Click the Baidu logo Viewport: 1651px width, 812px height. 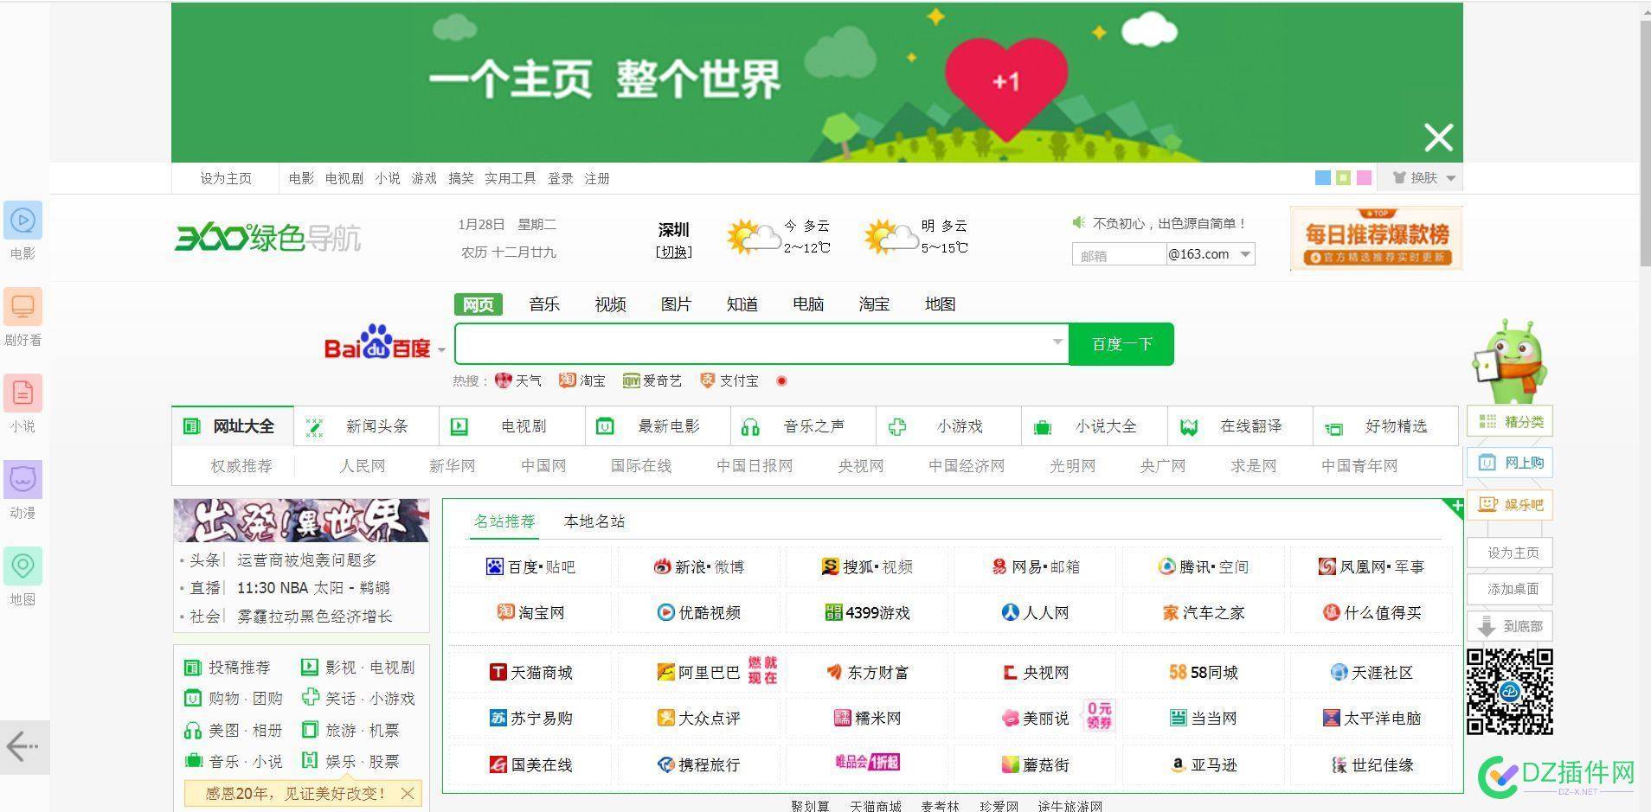point(378,343)
